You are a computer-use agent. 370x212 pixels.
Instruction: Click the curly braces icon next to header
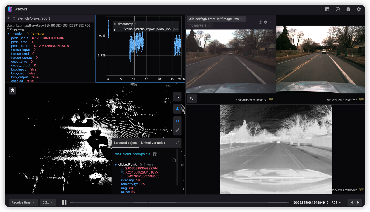pyautogui.click(x=27, y=34)
